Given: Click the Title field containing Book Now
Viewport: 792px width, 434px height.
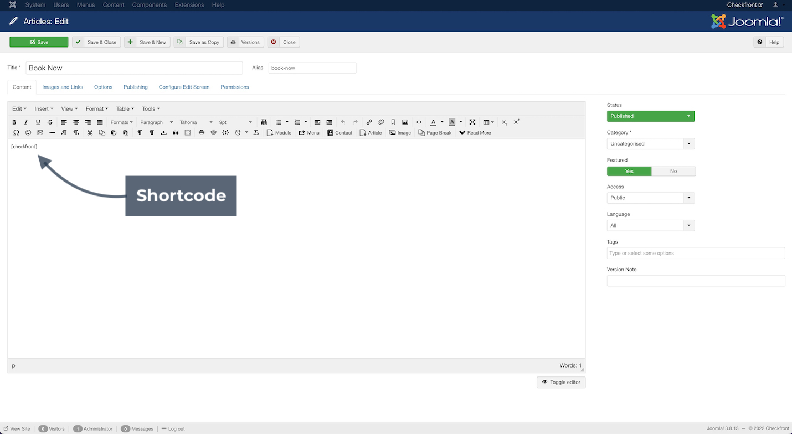Looking at the screenshot, I should pos(134,68).
